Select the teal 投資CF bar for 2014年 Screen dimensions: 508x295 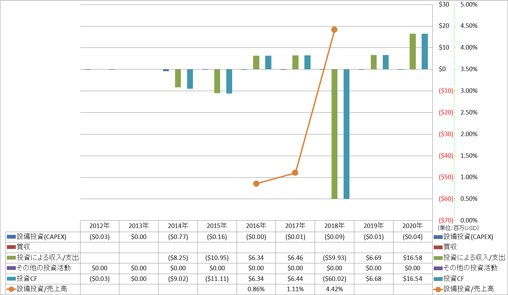pyautogui.click(x=190, y=79)
